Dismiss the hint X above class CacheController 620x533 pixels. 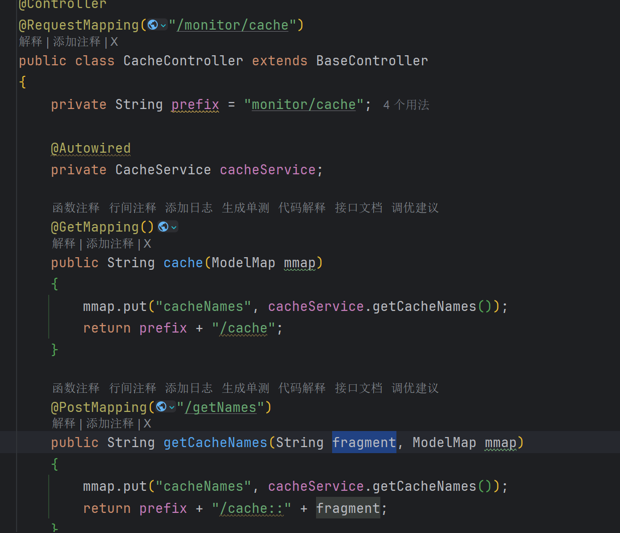114,42
